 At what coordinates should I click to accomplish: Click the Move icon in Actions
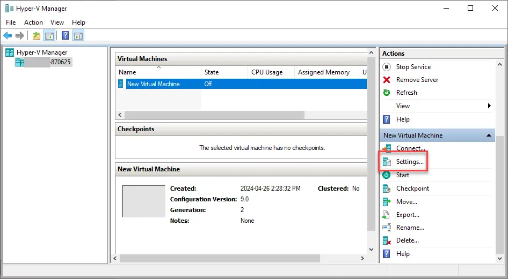pyautogui.click(x=387, y=202)
